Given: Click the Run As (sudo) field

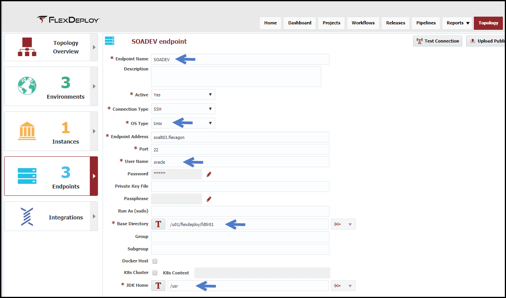Looking at the screenshot, I should [x=240, y=211].
